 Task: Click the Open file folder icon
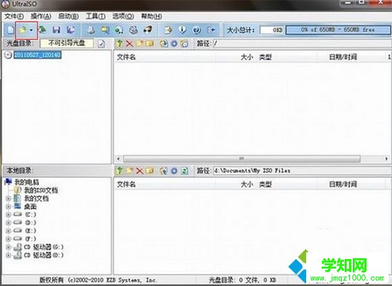coord(22,30)
